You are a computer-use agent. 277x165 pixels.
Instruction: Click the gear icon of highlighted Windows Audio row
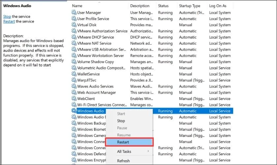pyautogui.click(x=74, y=111)
